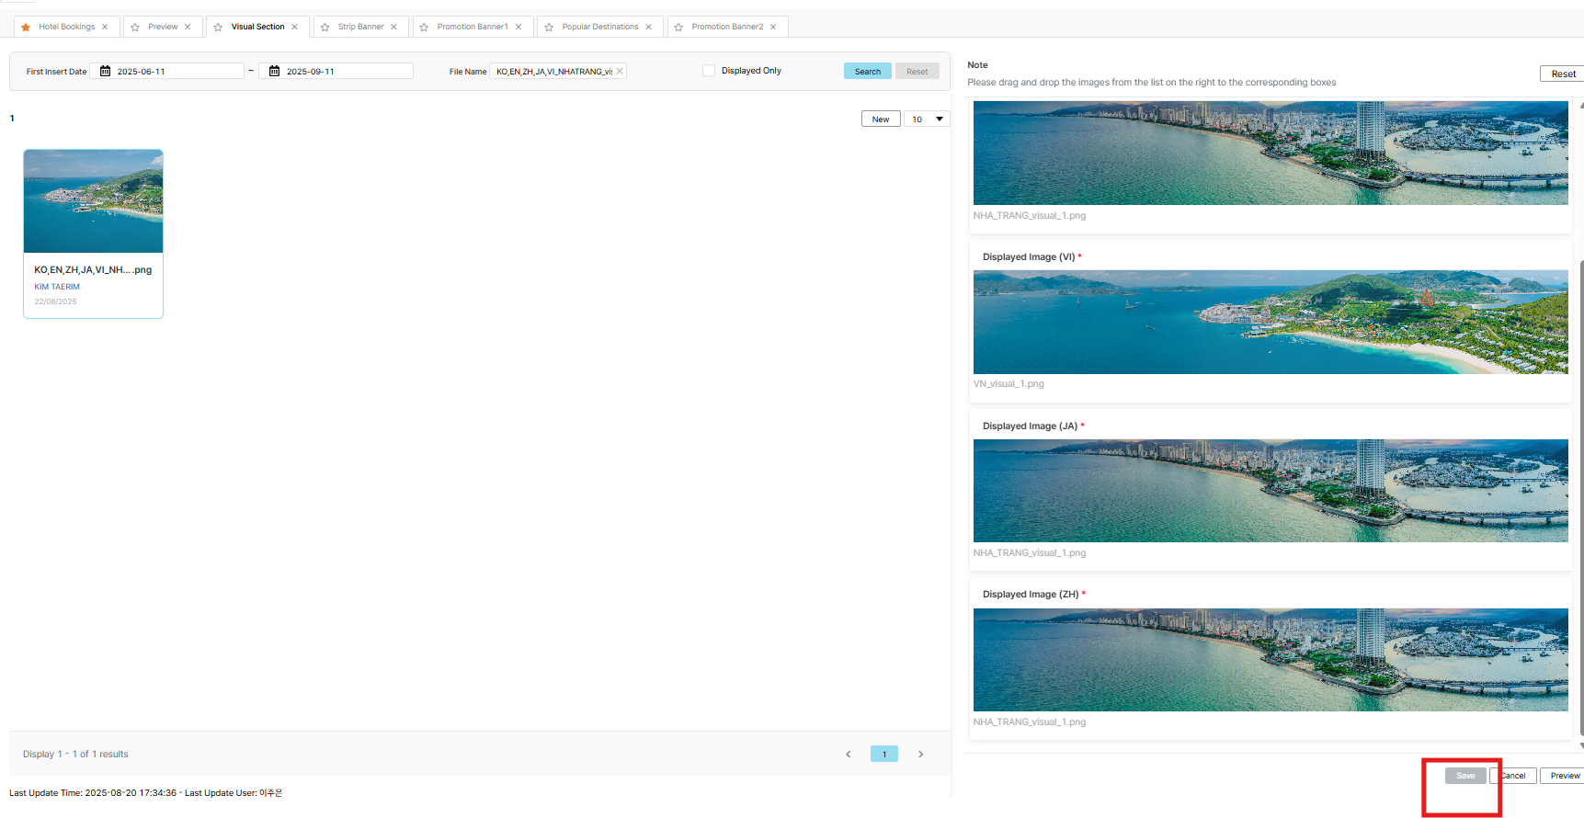Click the star icon on Visual Section tab
Image resolution: width=1584 pixels, height=818 pixels.
tap(218, 28)
